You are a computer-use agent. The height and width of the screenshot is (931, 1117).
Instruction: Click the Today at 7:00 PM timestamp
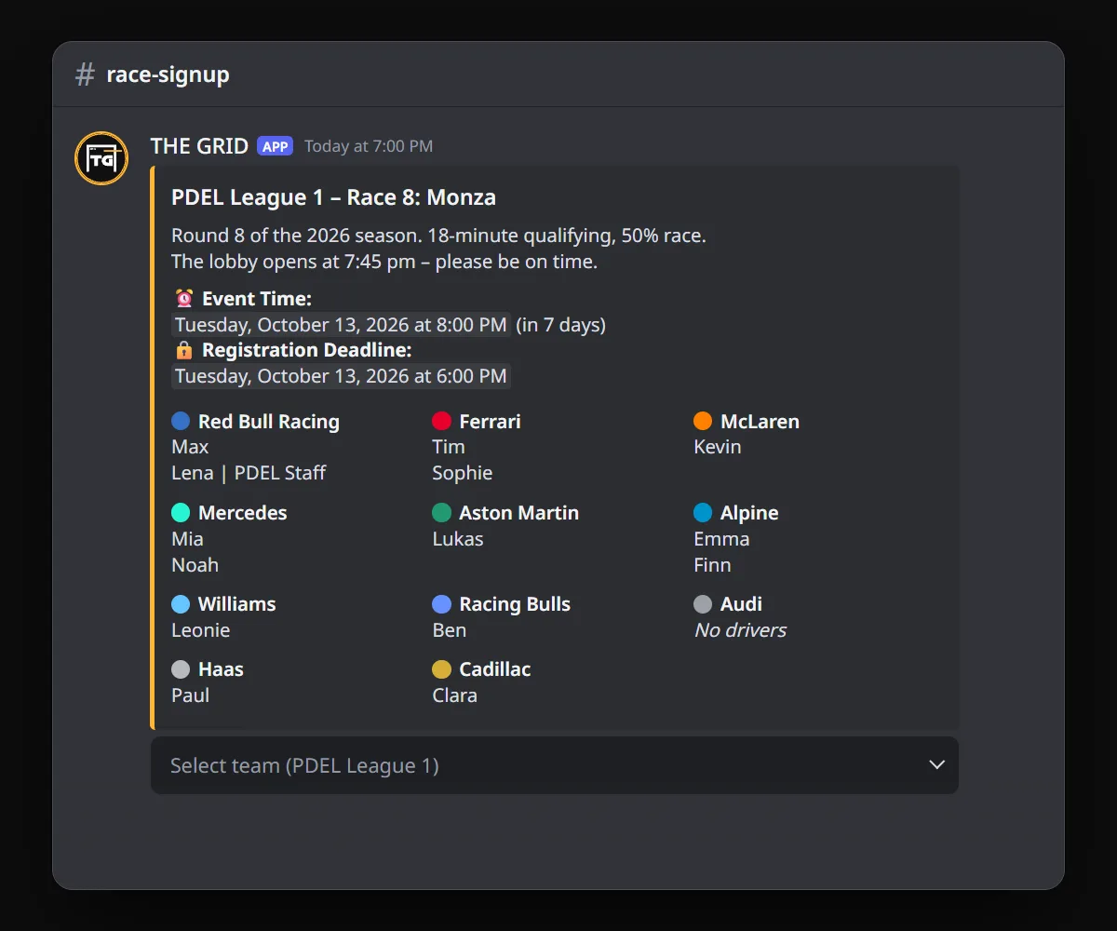[x=369, y=146]
